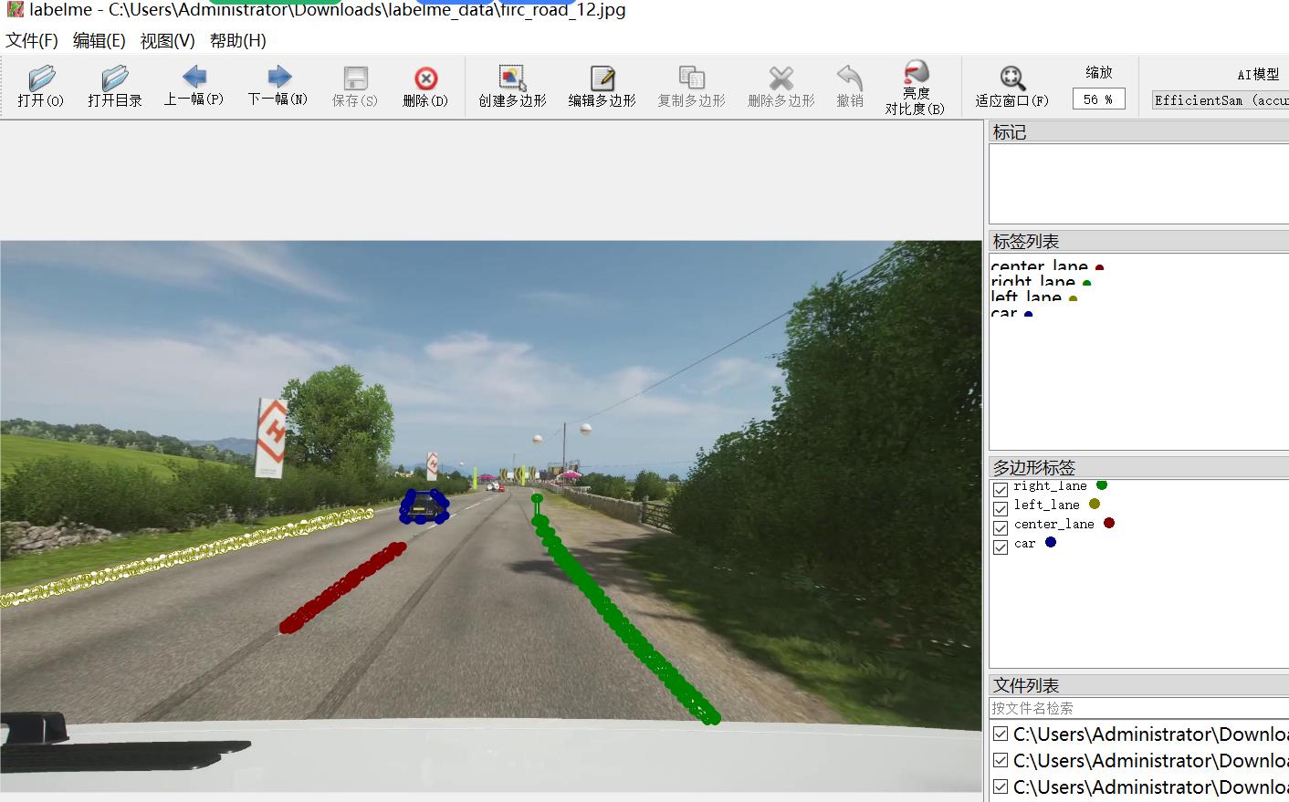This screenshot has height=802, width=1289.
Task: Click the Open Directory folder icon
Action: [x=115, y=78]
